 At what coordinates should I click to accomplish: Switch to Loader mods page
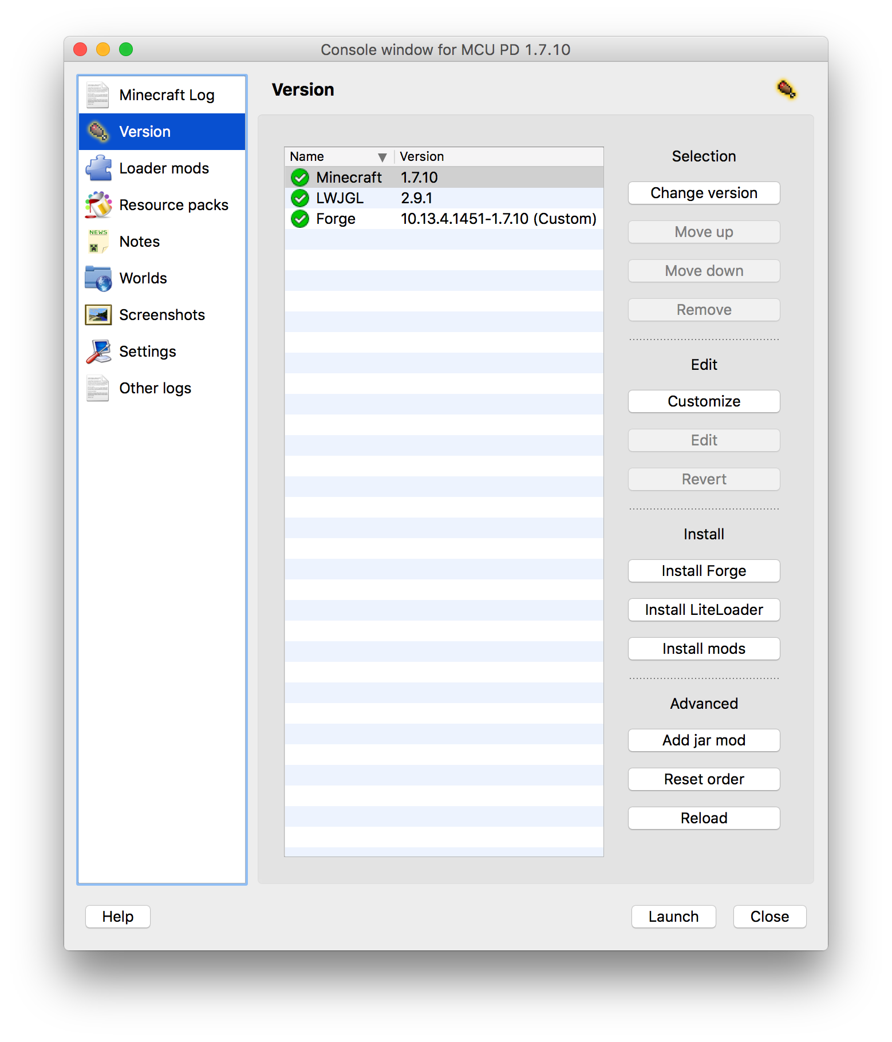point(164,168)
